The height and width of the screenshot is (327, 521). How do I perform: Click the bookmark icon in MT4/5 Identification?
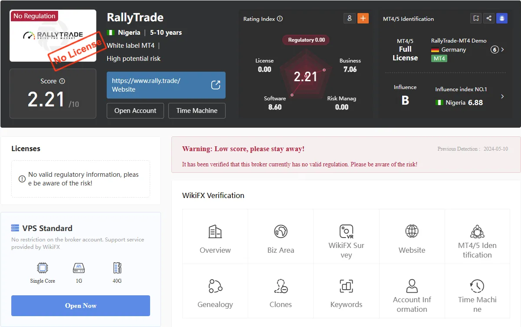(x=476, y=18)
